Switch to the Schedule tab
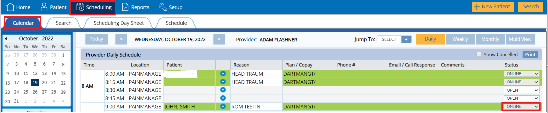 (x=176, y=23)
